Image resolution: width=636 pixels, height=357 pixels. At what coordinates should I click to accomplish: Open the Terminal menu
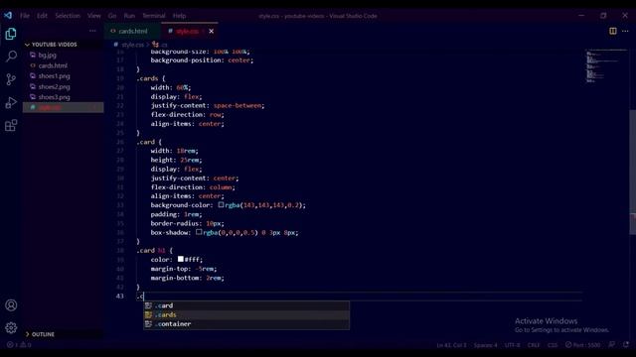pos(154,16)
